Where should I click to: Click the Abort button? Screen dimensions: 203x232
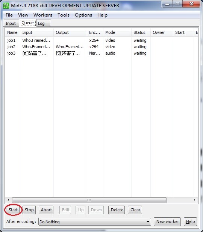point(46,210)
